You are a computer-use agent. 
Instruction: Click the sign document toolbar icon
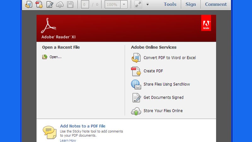tap(50, 4)
